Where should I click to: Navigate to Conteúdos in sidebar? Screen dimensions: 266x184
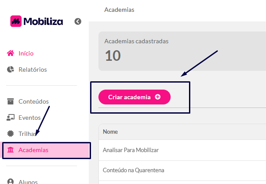click(34, 101)
